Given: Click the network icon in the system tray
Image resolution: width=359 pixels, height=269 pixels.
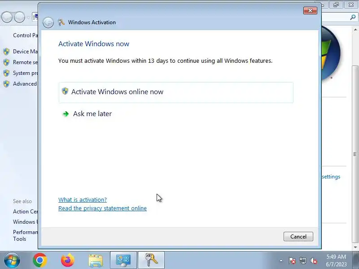Looking at the screenshot, I should [x=302, y=260].
